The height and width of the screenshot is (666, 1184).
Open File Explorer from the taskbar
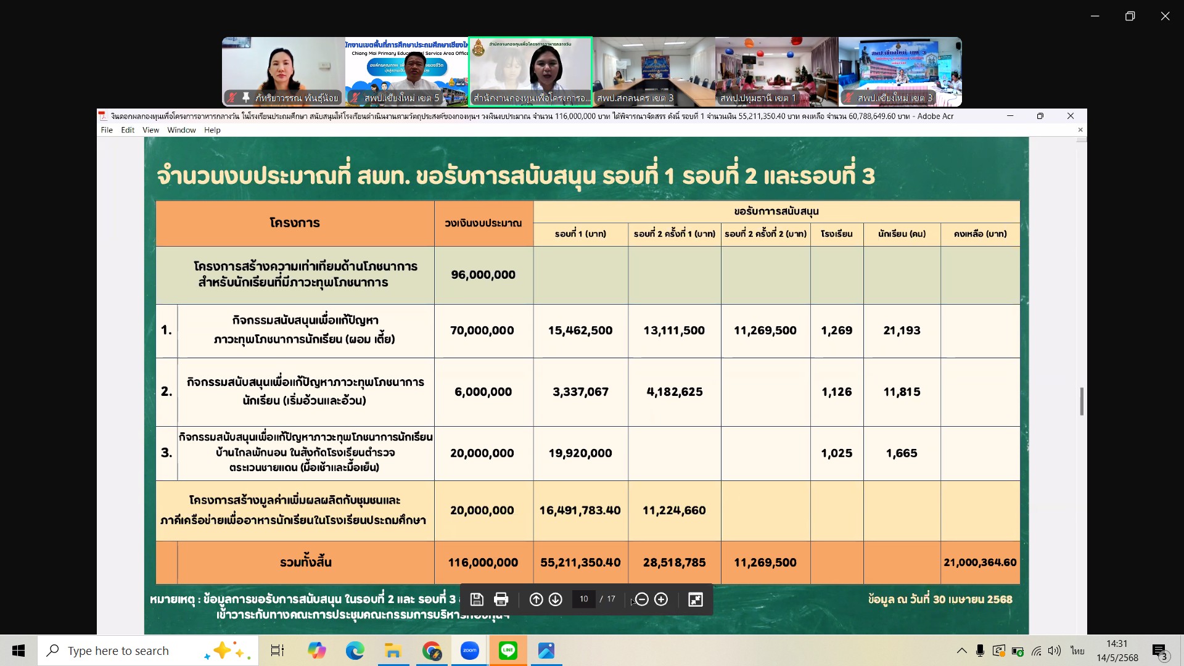[393, 651]
